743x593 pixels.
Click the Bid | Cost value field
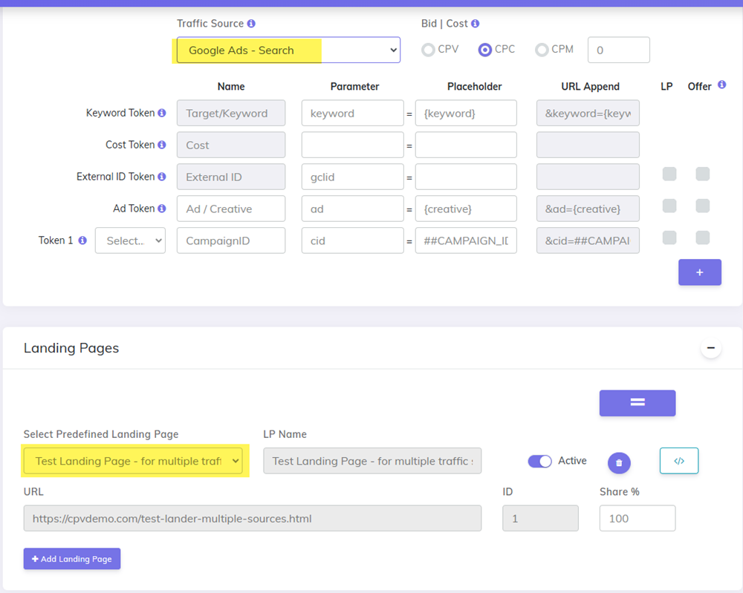tap(618, 50)
